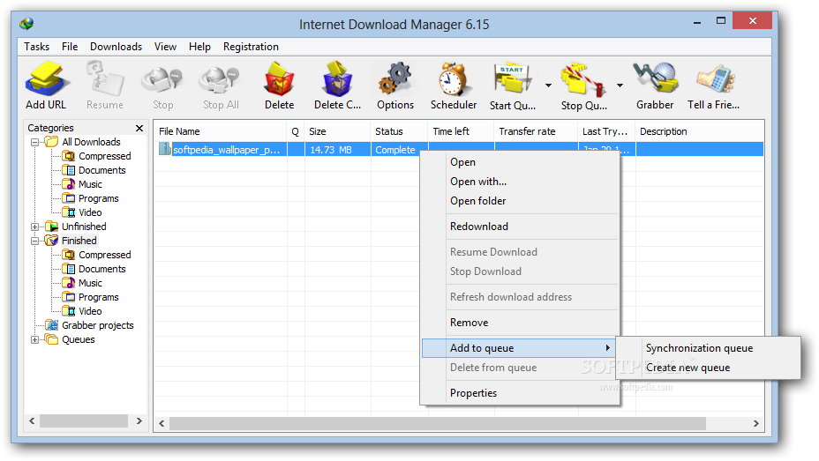Sort by the Status column header
This screenshot has height=461, width=819.
point(400,131)
